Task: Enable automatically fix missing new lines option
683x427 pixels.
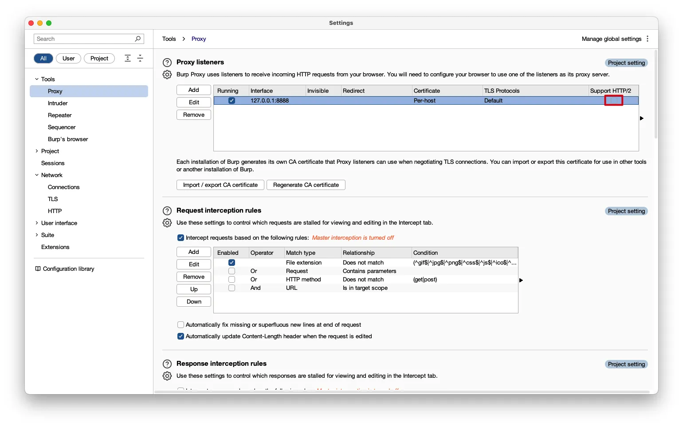Action: coord(181,325)
